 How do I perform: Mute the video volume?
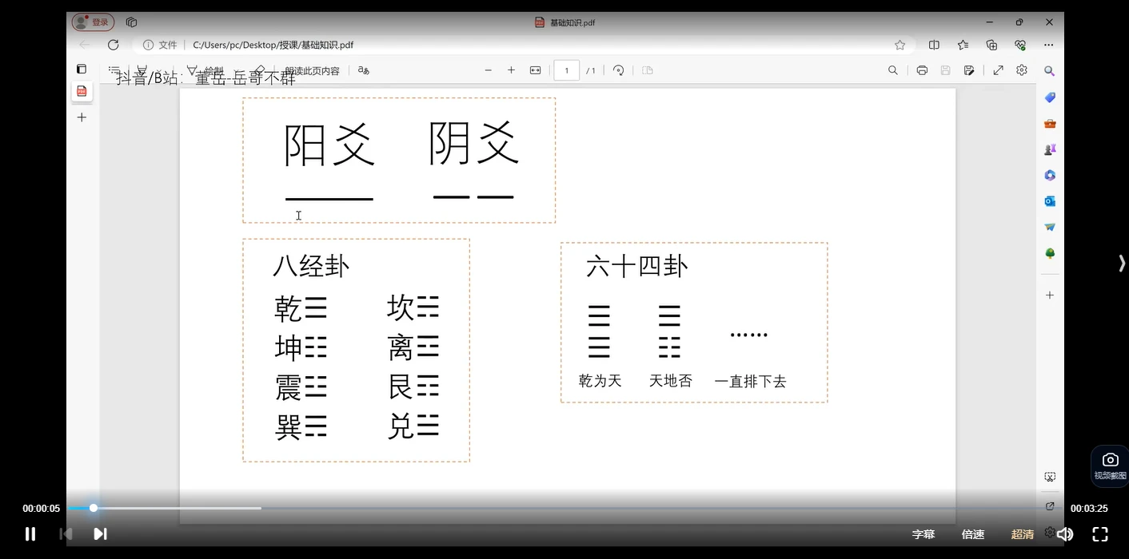(x=1065, y=534)
